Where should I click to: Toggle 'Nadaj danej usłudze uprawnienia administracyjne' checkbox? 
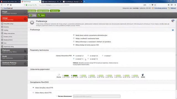74,35
